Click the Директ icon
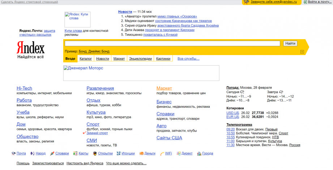Screen dimensions: 333x170 point(179,153)
